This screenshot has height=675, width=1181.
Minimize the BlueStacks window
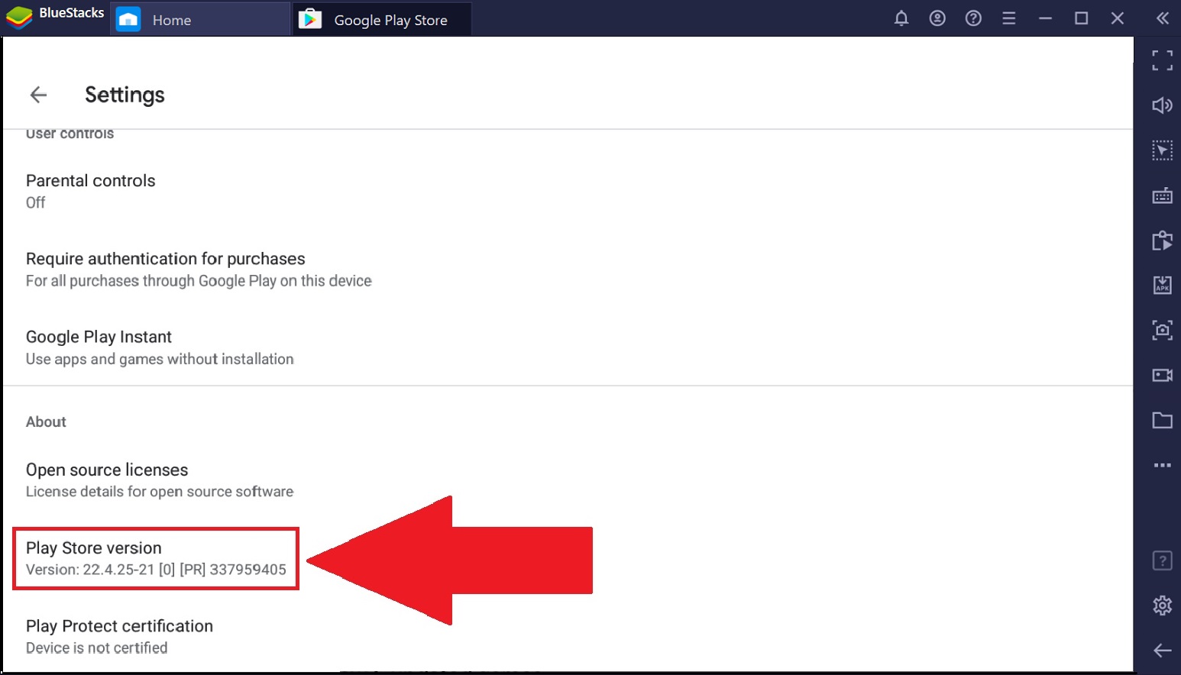[1045, 18]
